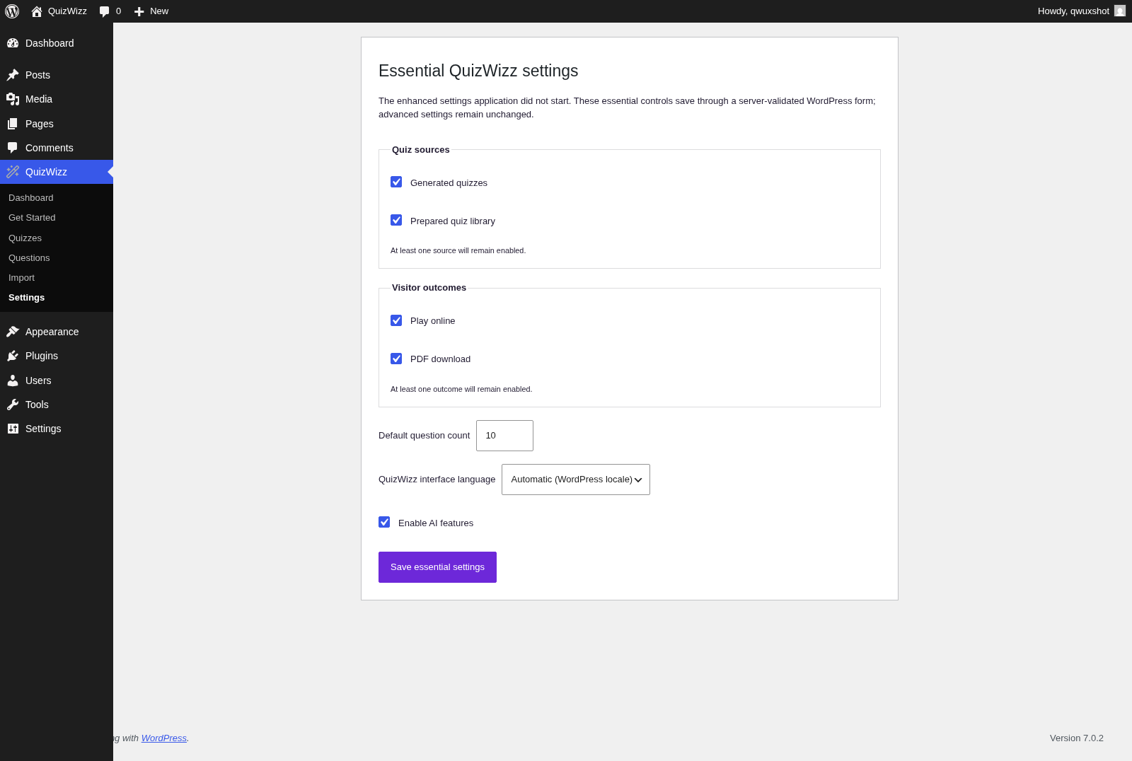1132x761 pixels.
Task: Disable the Play online checkbox
Action: 396,320
